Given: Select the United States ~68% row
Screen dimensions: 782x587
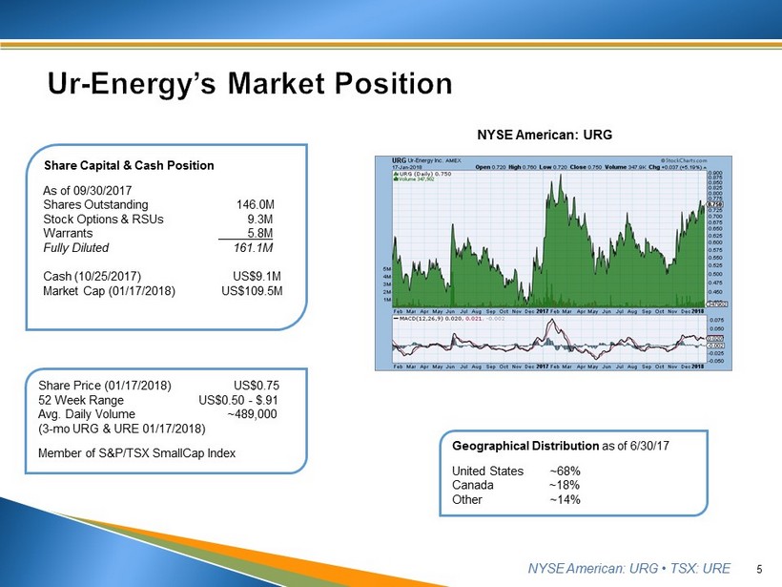Looking at the screenshot, I should click(516, 471).
